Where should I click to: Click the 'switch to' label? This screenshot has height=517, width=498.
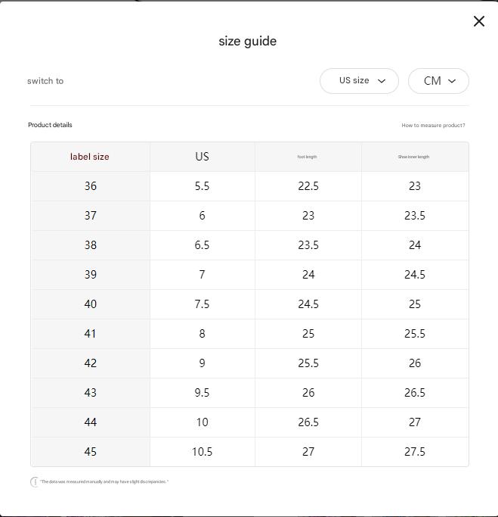coord(45,81)
